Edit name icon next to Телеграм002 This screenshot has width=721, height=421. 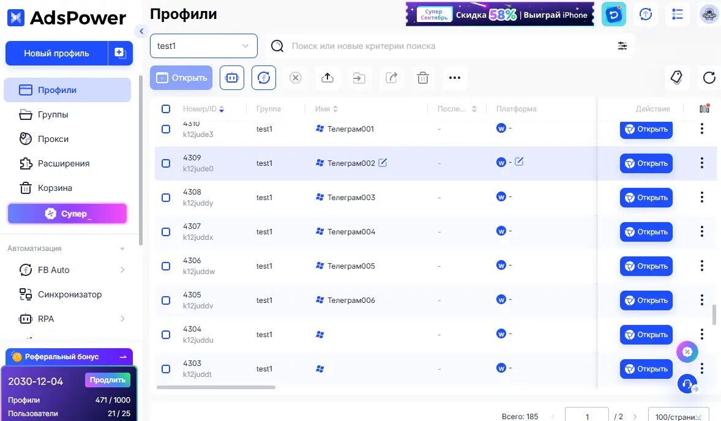pyautogui.click(x=383, y=163)
